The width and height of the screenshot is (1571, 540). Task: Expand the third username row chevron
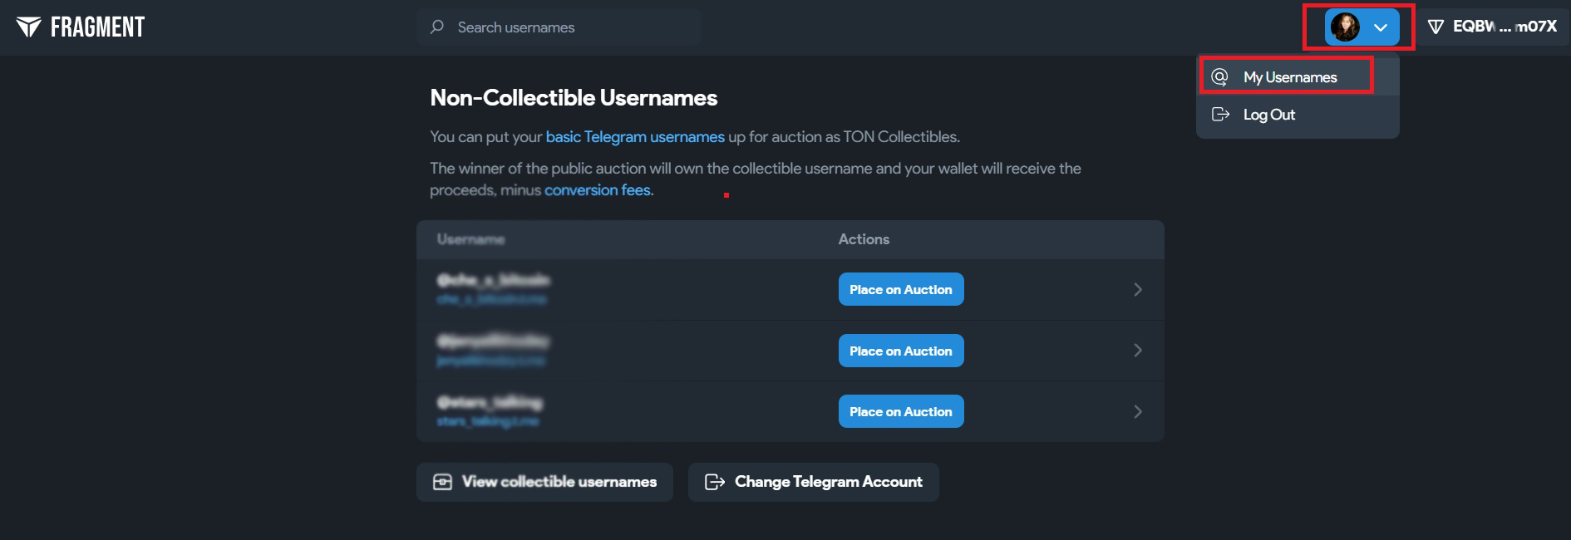click(x=1138, y=411)
